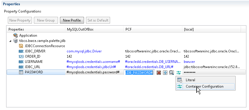Choose Container Configuration from popup menu
This screenshot has height=110, width=249.
[205, 86]
